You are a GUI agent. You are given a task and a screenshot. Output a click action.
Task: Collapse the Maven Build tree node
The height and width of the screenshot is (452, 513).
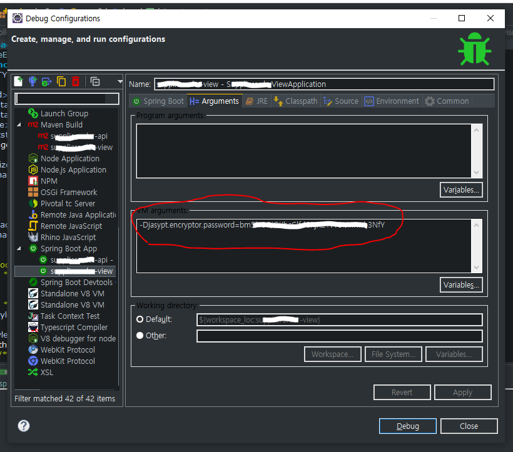coord(19,124)
